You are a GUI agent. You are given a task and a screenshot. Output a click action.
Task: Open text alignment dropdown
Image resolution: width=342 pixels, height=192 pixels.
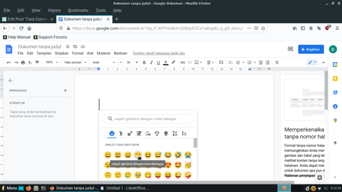pos(210,63)
